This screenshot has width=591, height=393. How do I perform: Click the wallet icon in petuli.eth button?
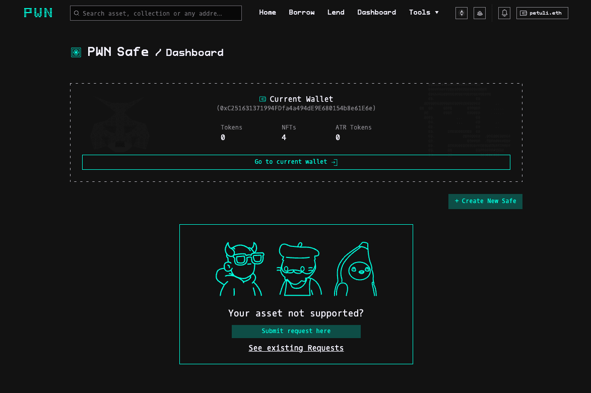[x=523, y=13]
